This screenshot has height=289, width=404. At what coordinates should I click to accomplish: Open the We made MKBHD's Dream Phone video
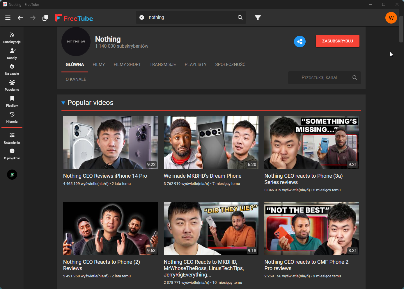[211, 142]
